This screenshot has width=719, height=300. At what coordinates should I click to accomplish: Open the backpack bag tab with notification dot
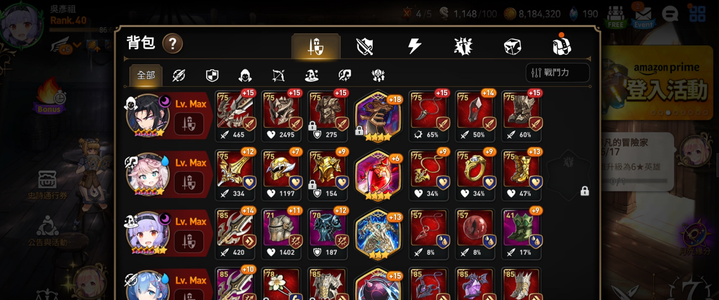click(x=561, y=45)
